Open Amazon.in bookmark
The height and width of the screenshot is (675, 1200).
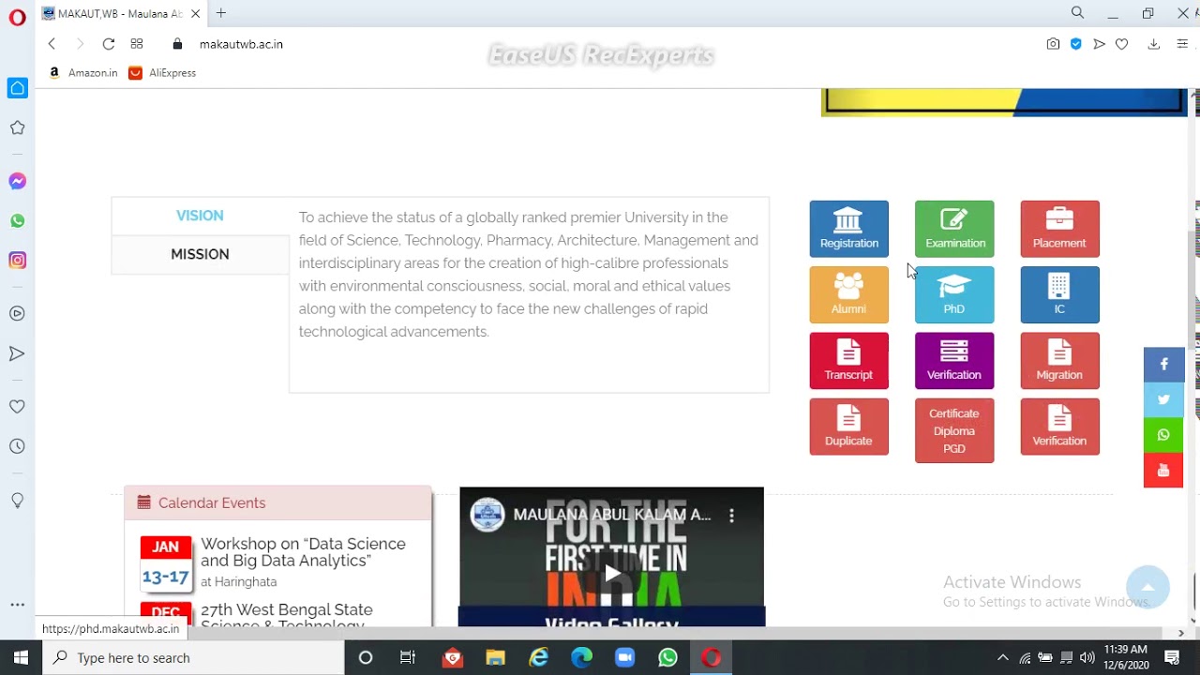pos(82,73)
